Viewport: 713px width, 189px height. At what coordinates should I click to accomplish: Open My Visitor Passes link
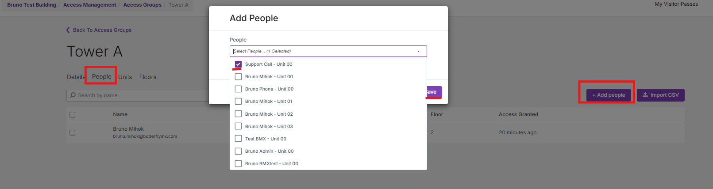tap(676, 4)
